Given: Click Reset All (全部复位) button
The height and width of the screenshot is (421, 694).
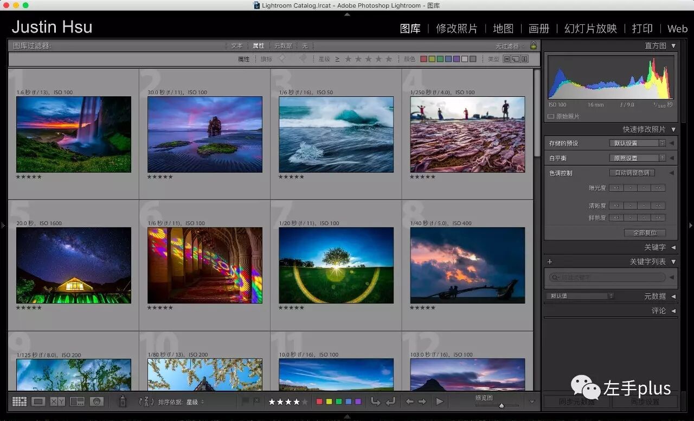Looking at the screenshot, I should pyautogui.click(x=645, y=233).
